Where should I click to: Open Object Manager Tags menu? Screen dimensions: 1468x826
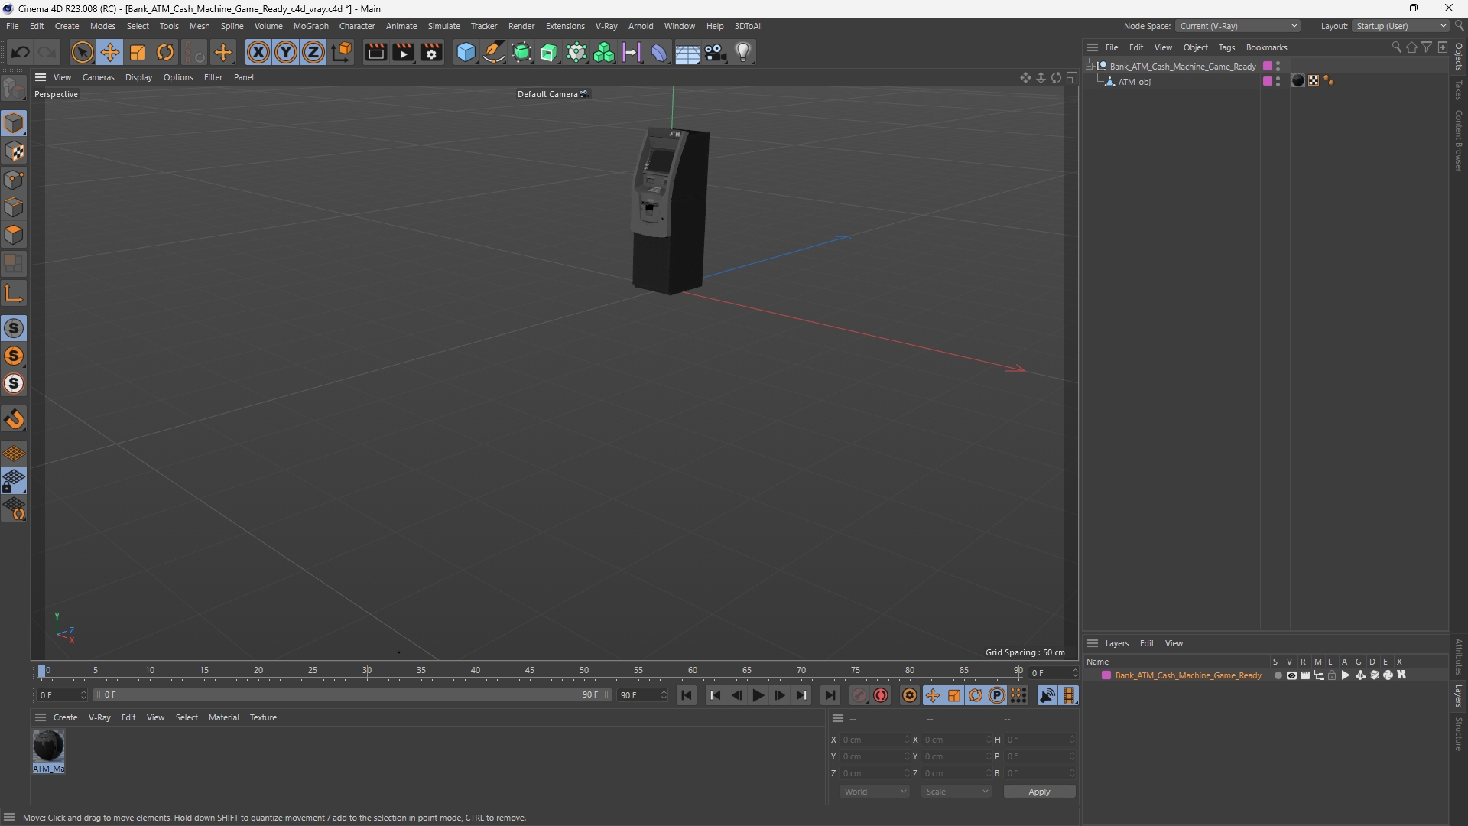[x=1226, y=47]
